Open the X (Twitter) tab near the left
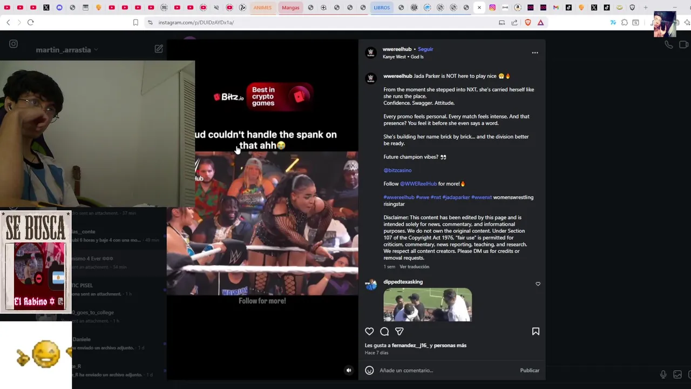This screenshot has height=389, width=691. (x=46, y=8)
